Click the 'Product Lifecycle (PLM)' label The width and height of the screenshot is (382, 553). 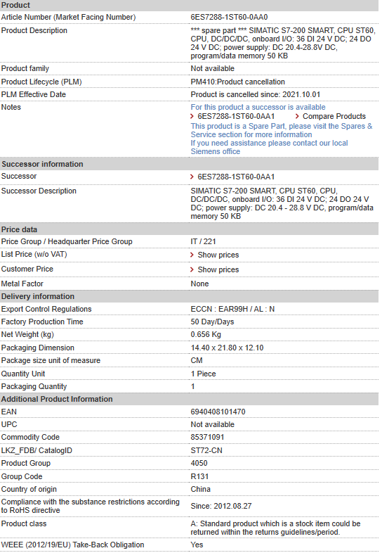[41, 82]
